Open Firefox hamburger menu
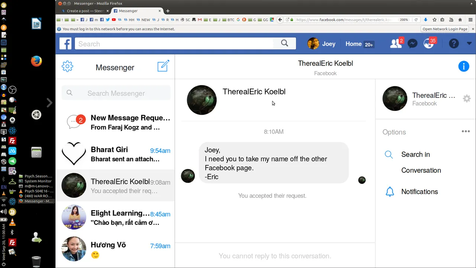Viewport: 476px width, 268px height. point(470,20)
